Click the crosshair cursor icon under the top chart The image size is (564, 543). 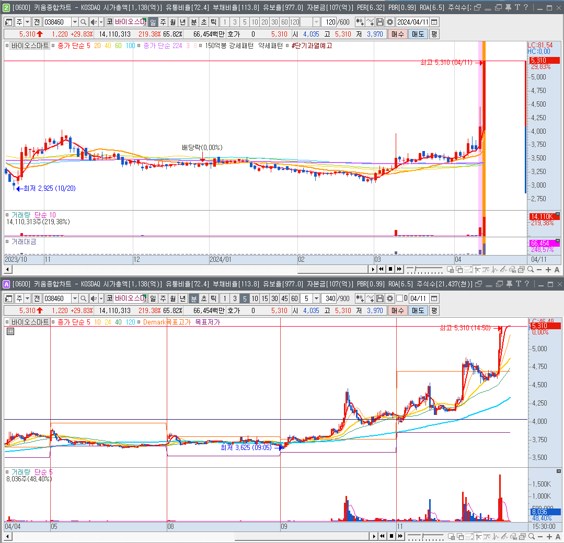click(x=477, y=269)
